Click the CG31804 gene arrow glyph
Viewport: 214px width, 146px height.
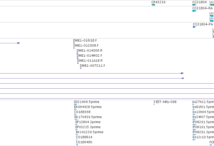click(194, 5)
